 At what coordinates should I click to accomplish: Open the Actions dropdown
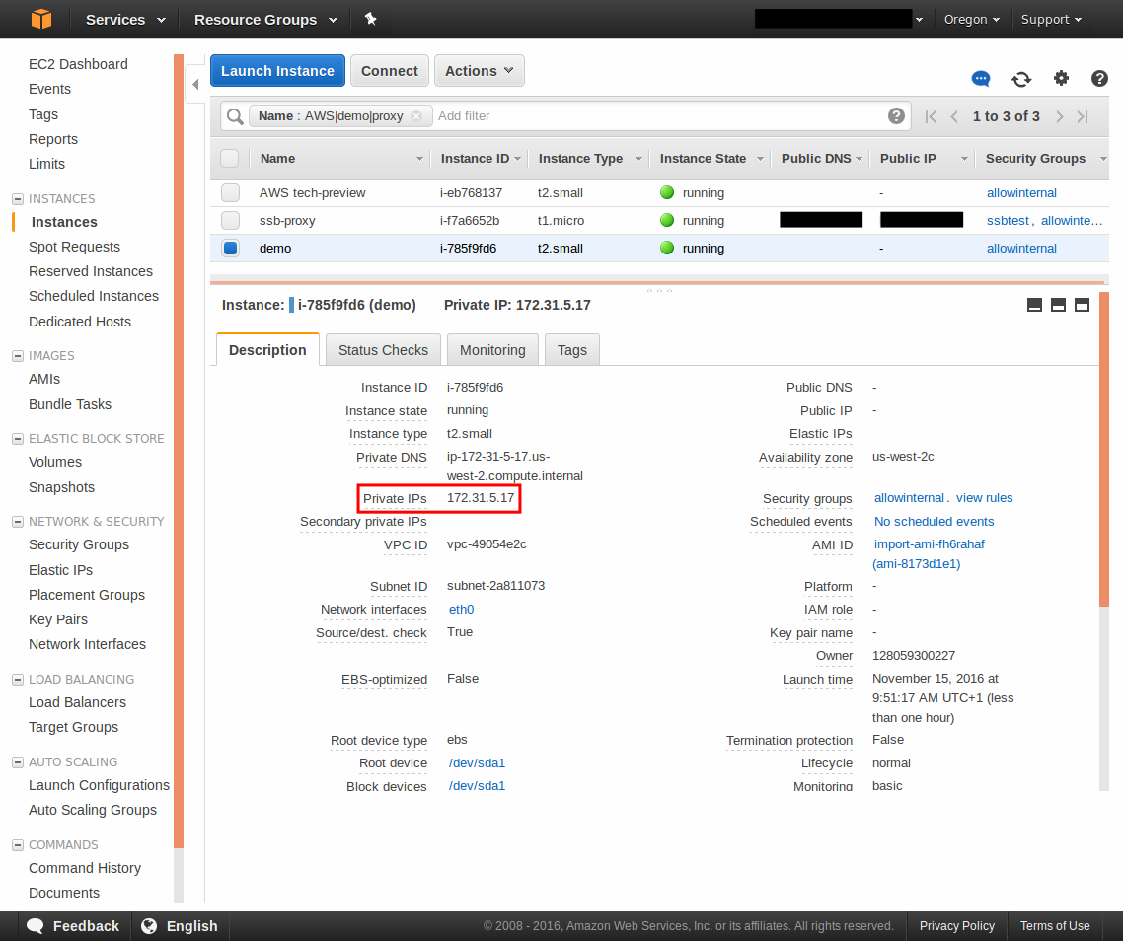point(479,71)
